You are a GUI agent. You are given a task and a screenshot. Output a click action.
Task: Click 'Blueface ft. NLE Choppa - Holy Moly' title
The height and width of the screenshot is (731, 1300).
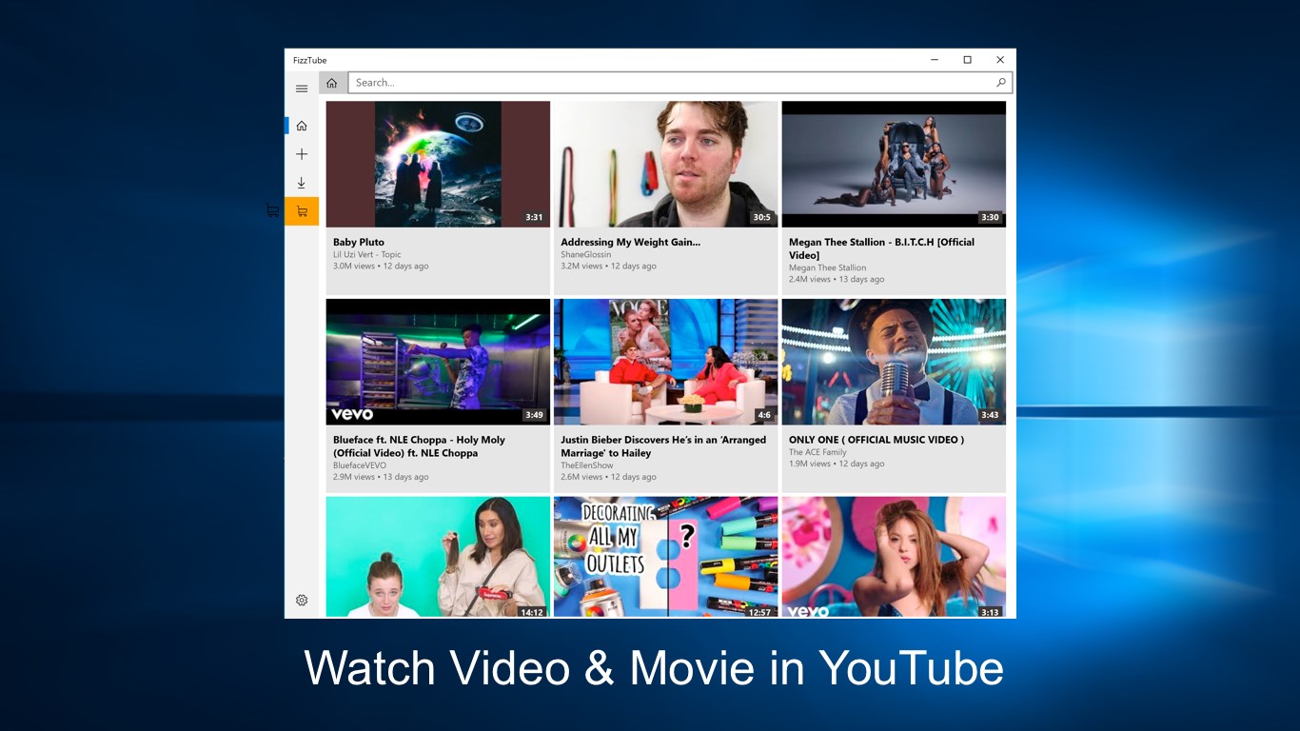click(419, 446)
